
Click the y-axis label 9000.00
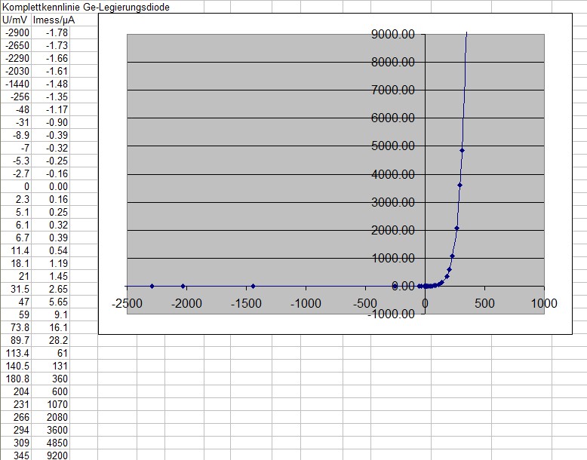point(392,34)
